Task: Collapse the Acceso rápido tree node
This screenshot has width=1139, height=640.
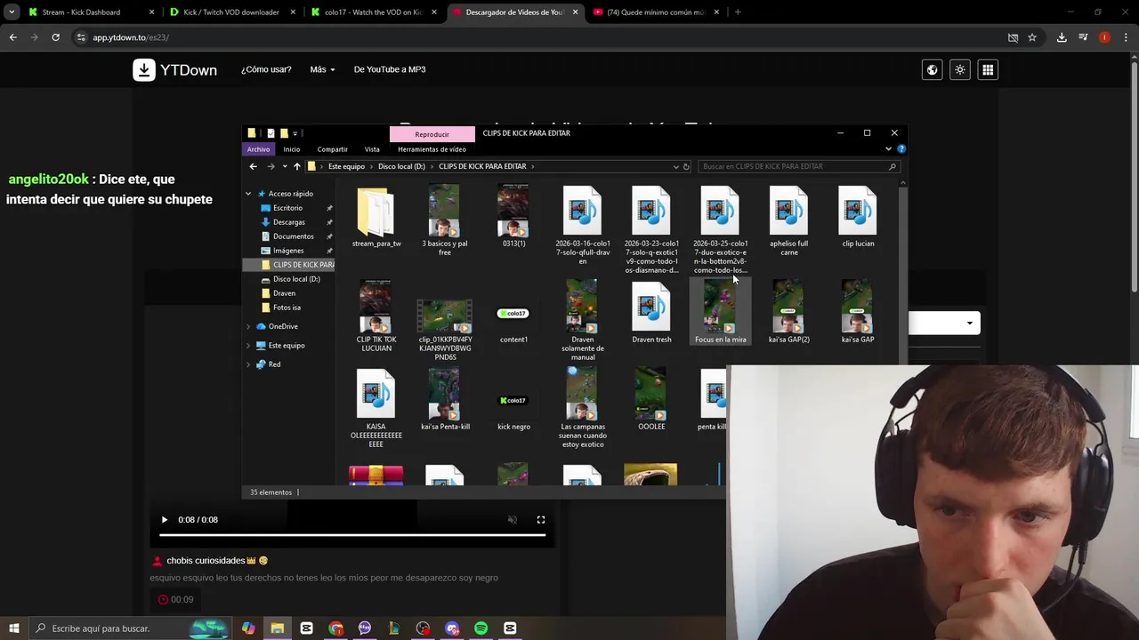Action: coord(248,194)
